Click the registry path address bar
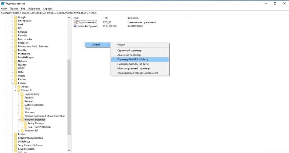The width and height of the screenshot is (289, 153). pos(144,13)
